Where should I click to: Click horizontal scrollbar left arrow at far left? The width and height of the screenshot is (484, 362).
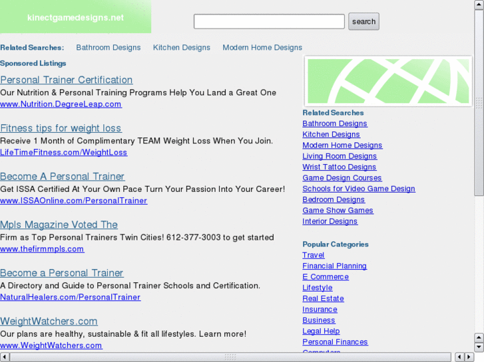pos(5,357)
